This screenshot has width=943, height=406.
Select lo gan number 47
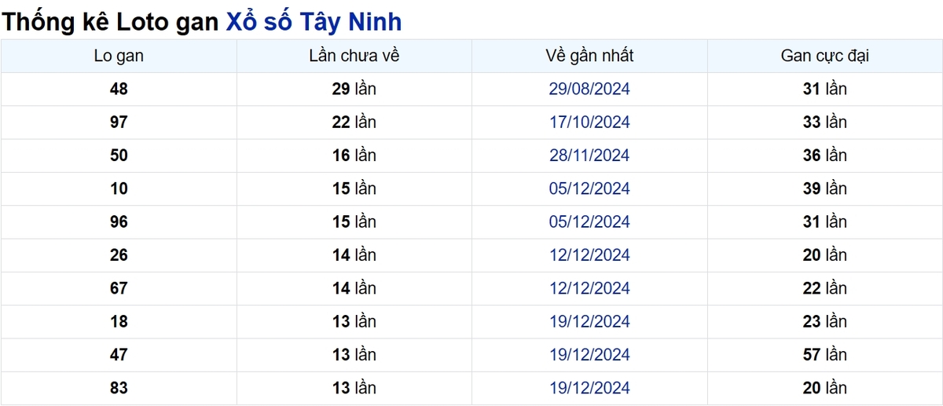pyautogui.click(x=119, y=355)
